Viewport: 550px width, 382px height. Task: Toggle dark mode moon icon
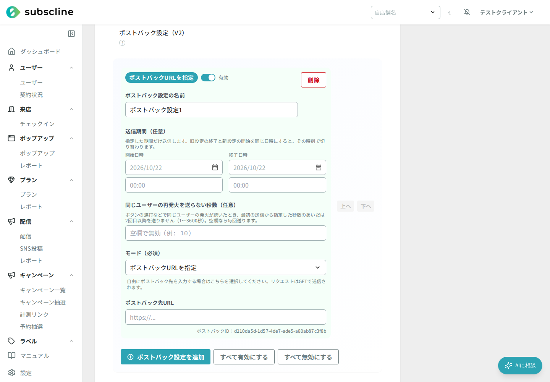pyautogui.click(x=450, y=13)
